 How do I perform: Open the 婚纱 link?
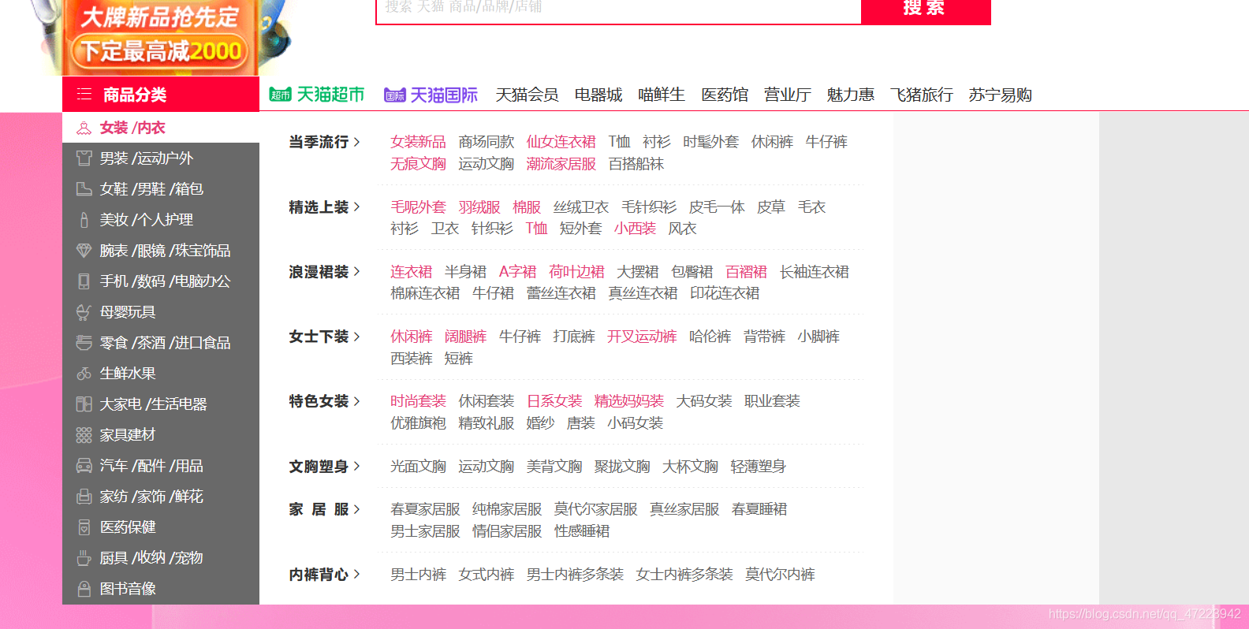[540, 423]
